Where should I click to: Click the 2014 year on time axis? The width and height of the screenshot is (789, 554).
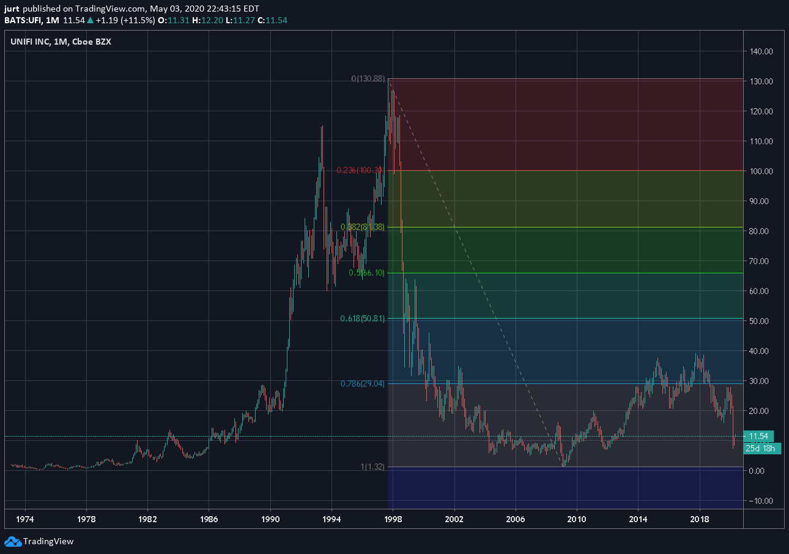pos(638,519)
